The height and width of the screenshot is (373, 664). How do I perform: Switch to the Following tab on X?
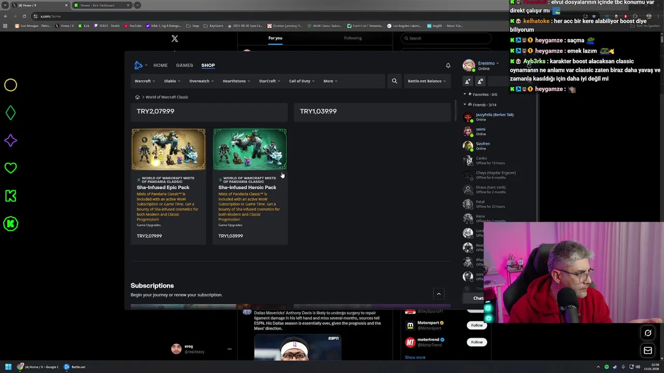coord(353,38)
